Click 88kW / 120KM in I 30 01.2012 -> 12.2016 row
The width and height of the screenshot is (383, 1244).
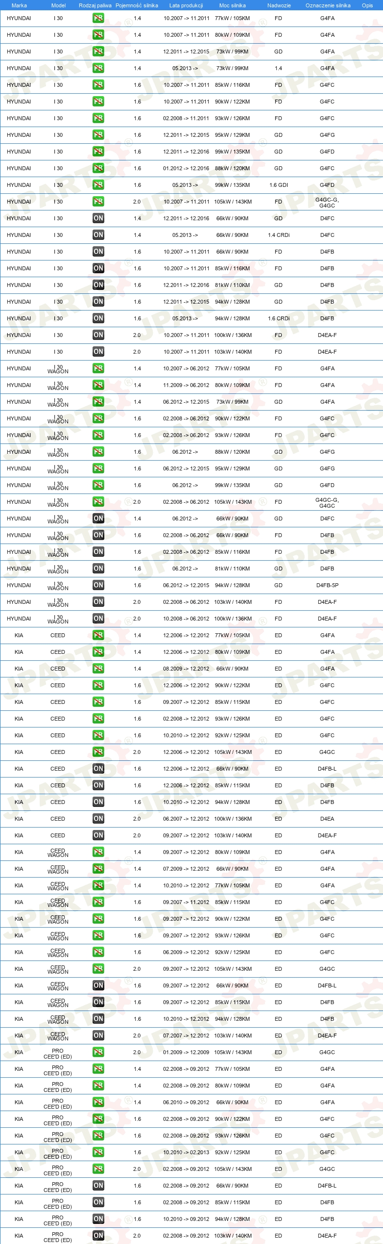click(x=232, y=168)
